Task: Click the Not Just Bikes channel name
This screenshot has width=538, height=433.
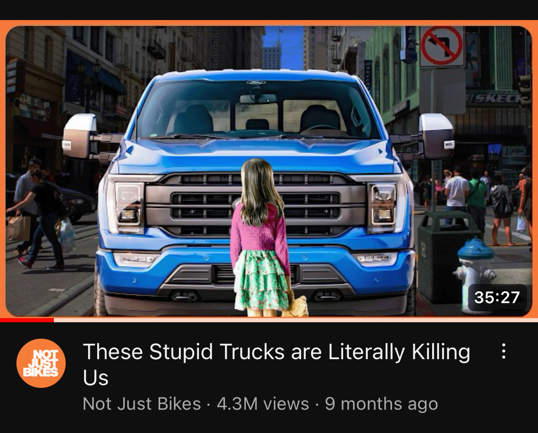Action: click(142, 404)
